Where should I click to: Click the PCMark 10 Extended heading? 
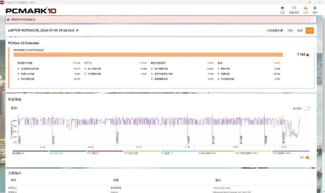pyautogui.click(x=23, y=43)
